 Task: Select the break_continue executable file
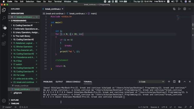[x=24, y=86]
